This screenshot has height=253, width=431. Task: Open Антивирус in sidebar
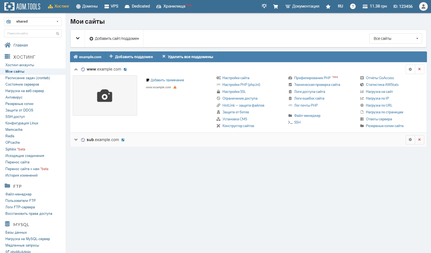14,97
